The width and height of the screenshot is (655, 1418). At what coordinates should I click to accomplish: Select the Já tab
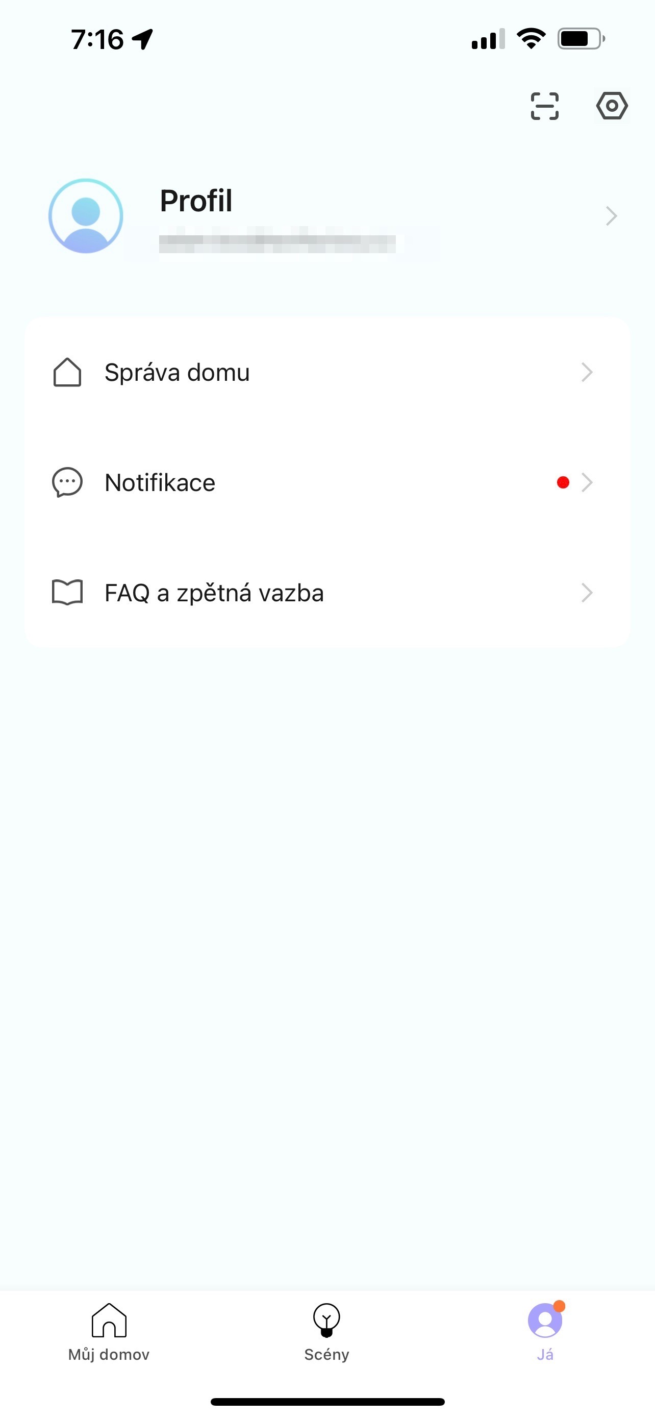pyautogui.click(x=545, y=1332)
